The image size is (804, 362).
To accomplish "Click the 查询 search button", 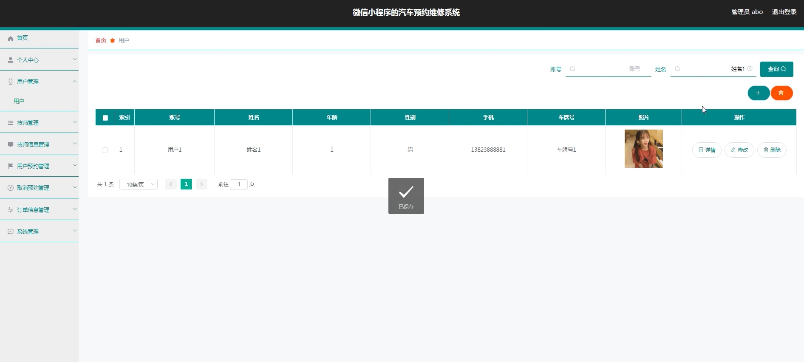I will pyautogui.click(x=776, y=69).
